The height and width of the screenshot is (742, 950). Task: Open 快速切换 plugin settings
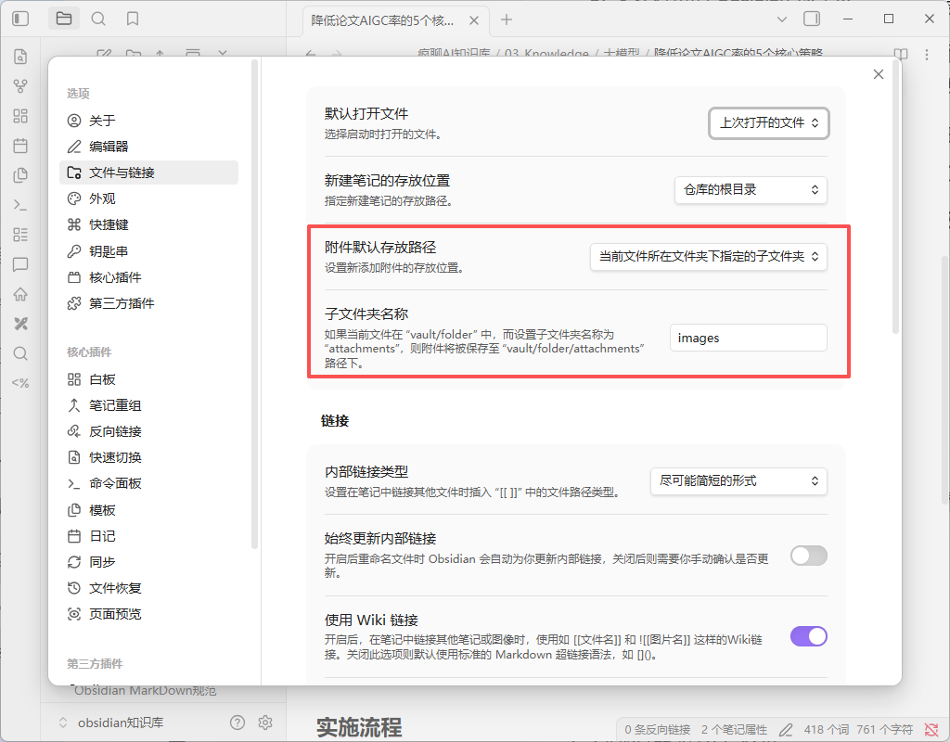point(149,457)
